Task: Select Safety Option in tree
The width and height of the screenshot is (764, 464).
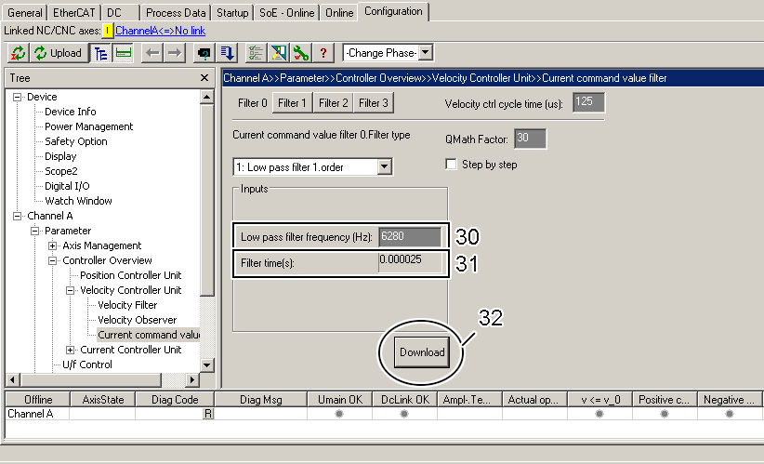Action: pyautogui.click(x=76, y=141)
